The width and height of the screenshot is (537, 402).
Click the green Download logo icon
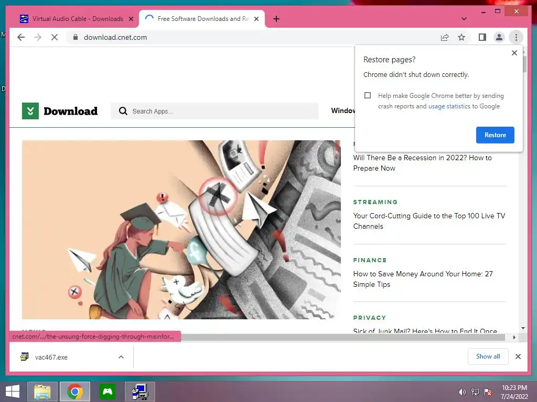click(x=30, y=111)
